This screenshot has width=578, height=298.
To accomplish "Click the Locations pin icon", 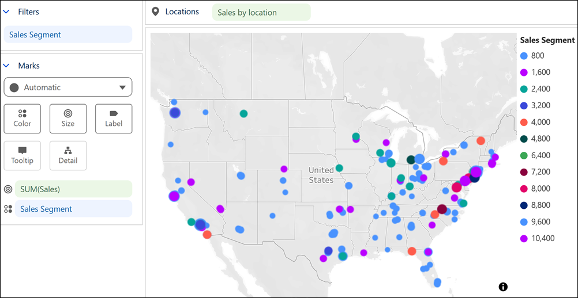I will coord(156,12).
